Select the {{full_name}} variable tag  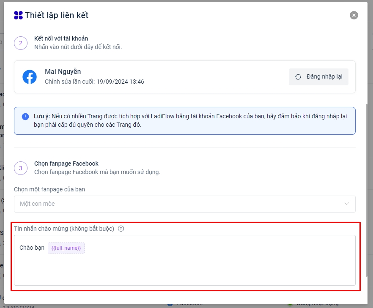[66, 248]
